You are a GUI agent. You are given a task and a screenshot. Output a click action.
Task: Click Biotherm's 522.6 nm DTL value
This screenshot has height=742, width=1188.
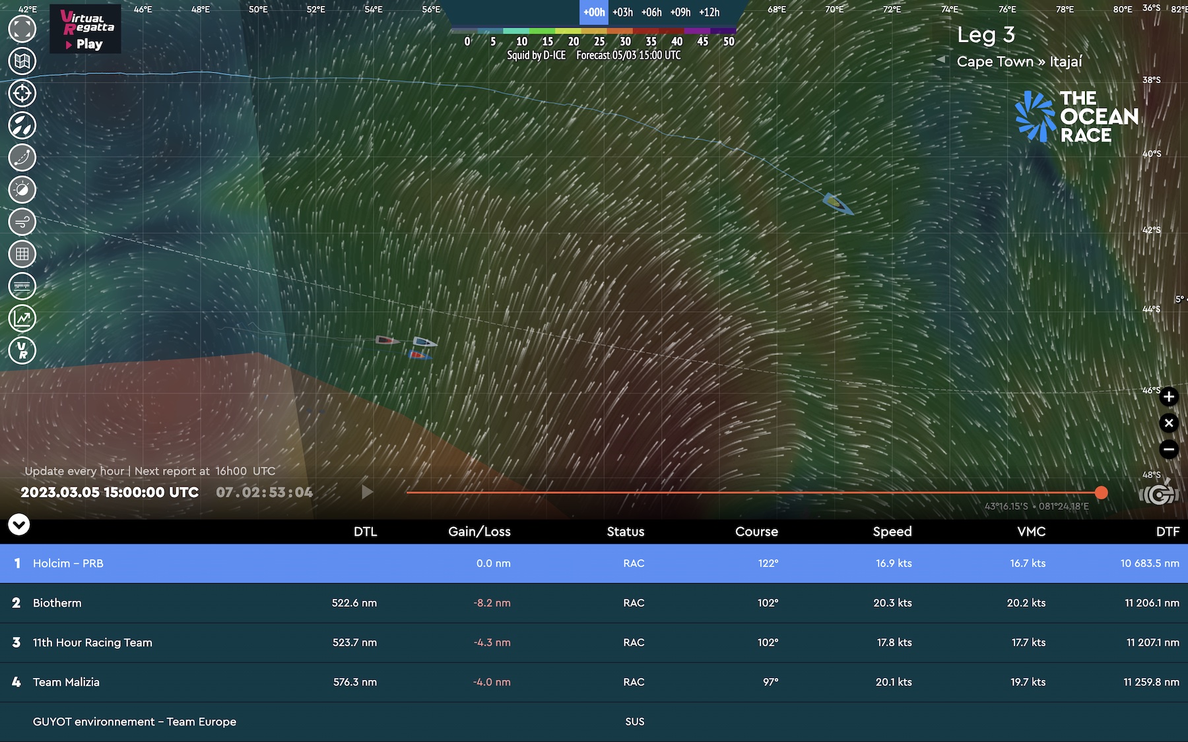[354, 603]
